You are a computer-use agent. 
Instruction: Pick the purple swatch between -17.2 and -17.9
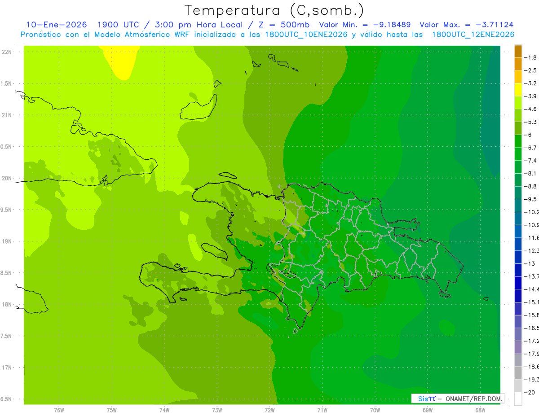pos(518,347)
